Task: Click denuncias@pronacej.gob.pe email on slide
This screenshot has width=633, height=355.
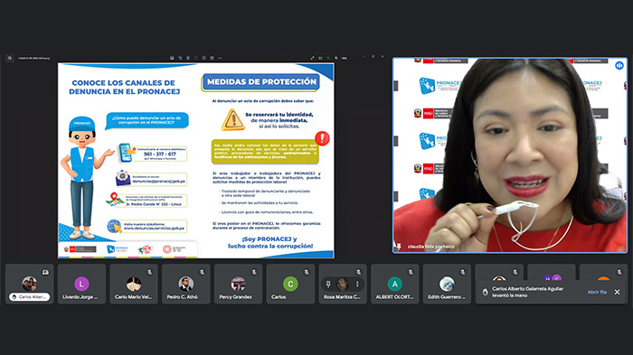Action: pyautogui.click(x=158, y=182)
